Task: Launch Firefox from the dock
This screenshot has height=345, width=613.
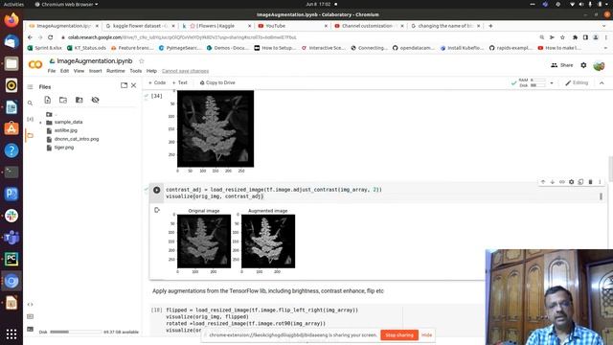Action: (11, 20)
